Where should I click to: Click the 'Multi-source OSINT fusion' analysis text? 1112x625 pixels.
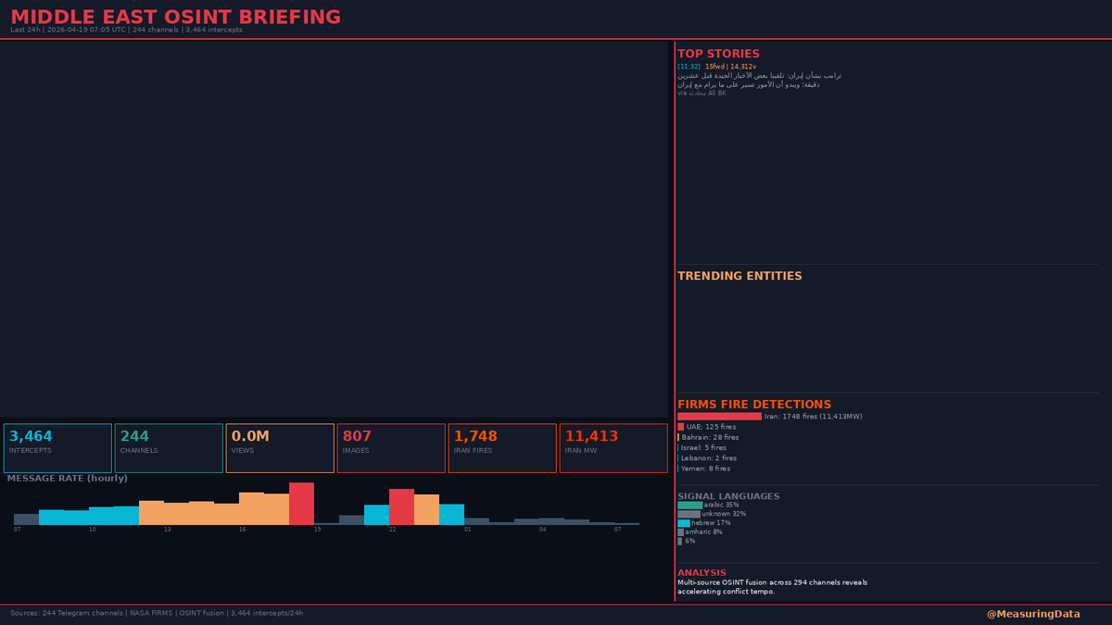coord(772,587)
